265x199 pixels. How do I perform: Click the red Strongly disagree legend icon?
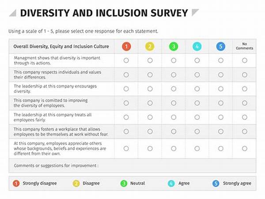pyautogui.click(x=16, y=183)
